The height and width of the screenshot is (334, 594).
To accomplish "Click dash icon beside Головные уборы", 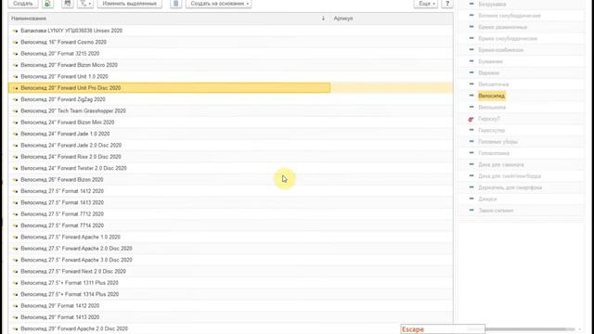I will [471, 141].
